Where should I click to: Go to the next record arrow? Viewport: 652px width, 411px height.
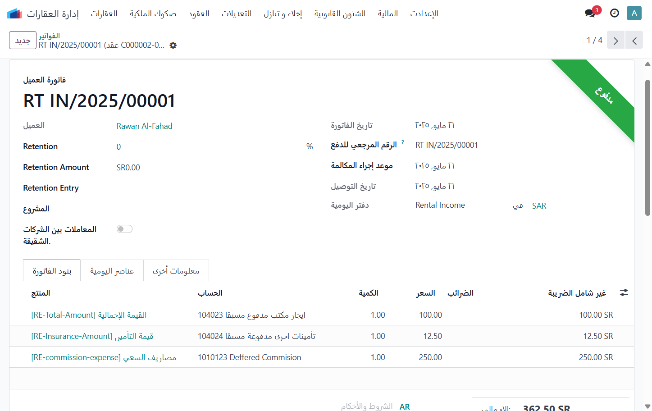[616, 41]
